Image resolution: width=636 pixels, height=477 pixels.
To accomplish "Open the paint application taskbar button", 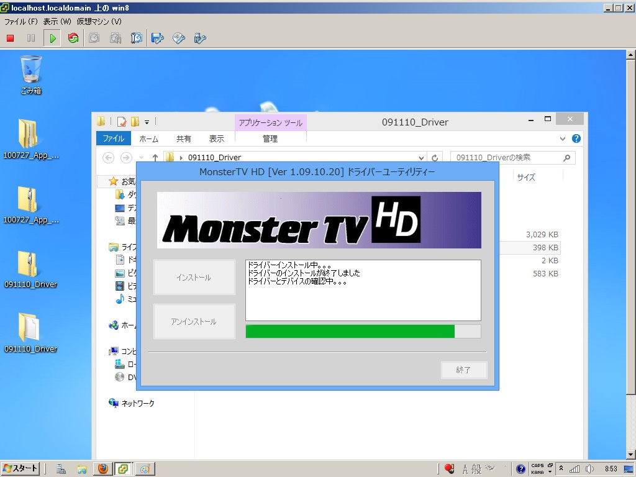I will pos(145,469).
